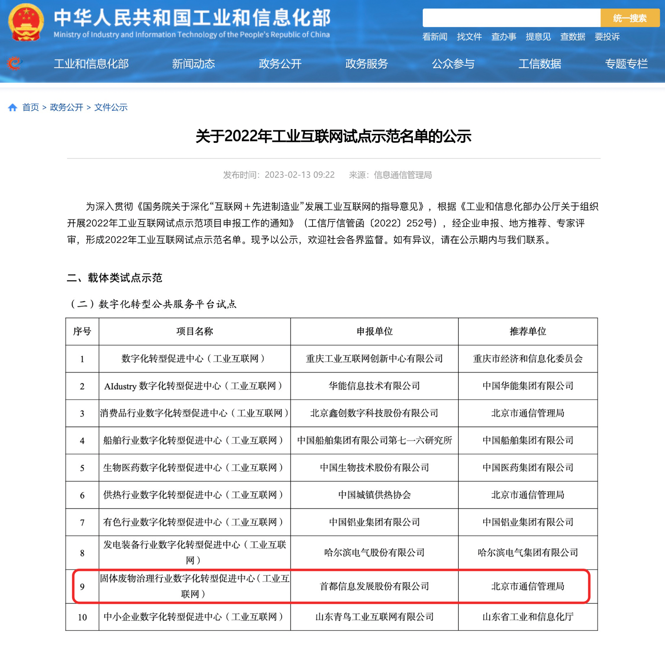Open the 看新闻 quick link

pos(435,36)
